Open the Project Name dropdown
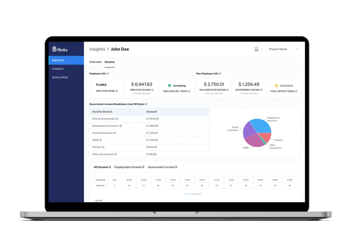The height and width of the screenshot is (246, 354). [283, 49]
